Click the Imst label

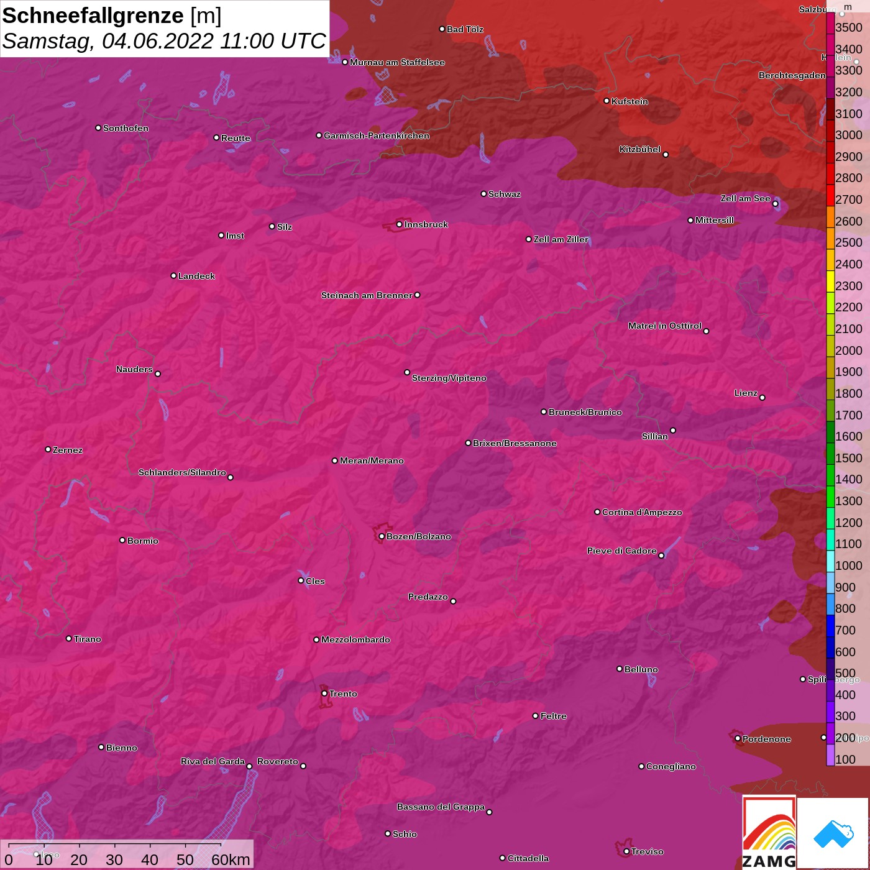[x=235, y=236]
